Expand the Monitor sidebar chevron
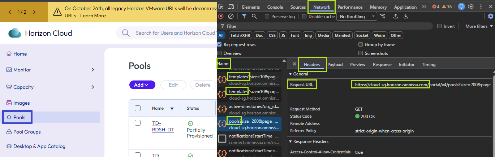This screenshot has width=495, height=157. 92,70
